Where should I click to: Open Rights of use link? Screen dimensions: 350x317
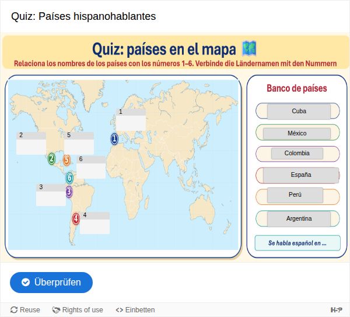click(x=78, y=310)
